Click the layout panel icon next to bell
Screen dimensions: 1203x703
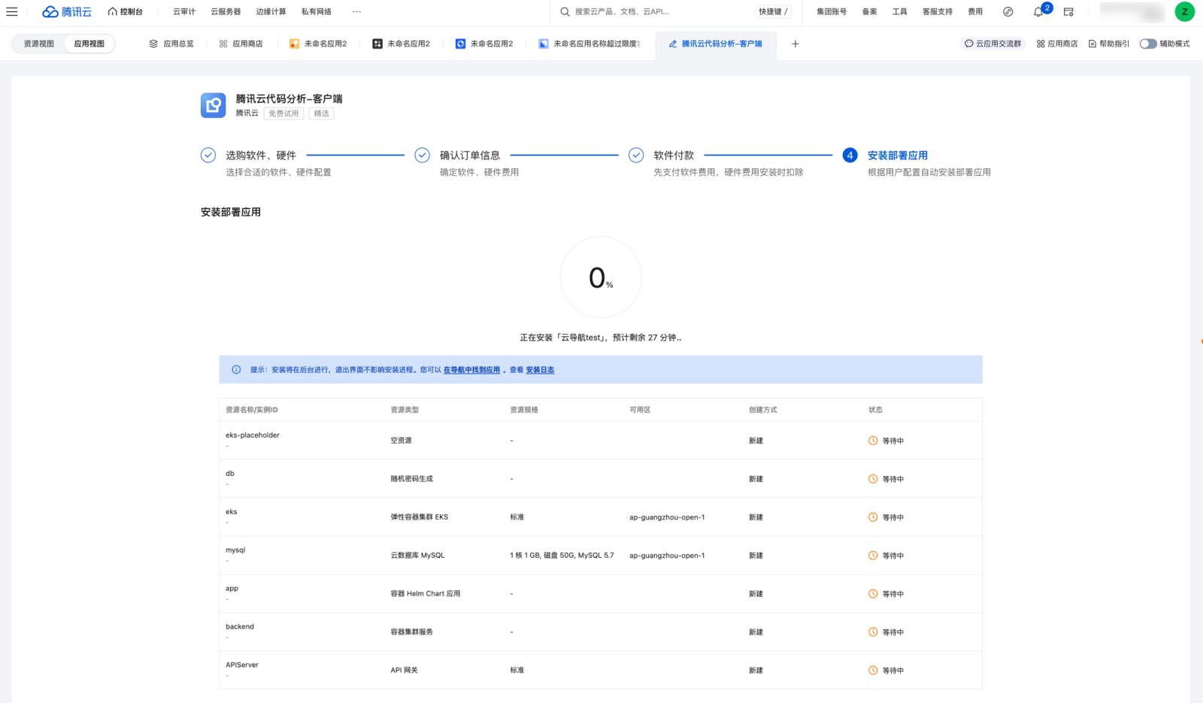click(1068, 12)
